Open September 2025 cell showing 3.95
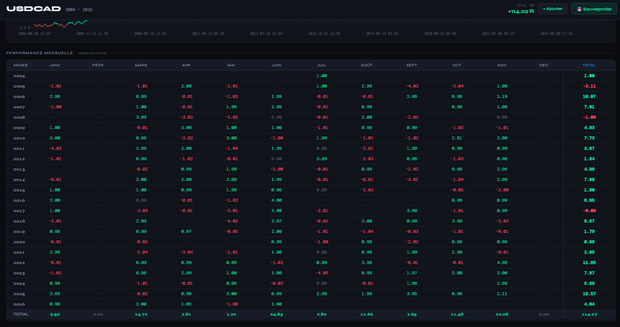 pos(412,294)
